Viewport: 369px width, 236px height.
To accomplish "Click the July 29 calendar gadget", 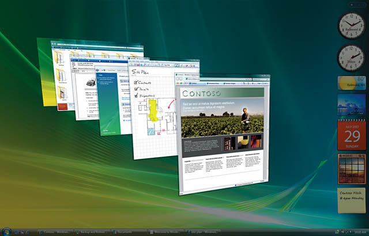I will [x=351, y=135].
